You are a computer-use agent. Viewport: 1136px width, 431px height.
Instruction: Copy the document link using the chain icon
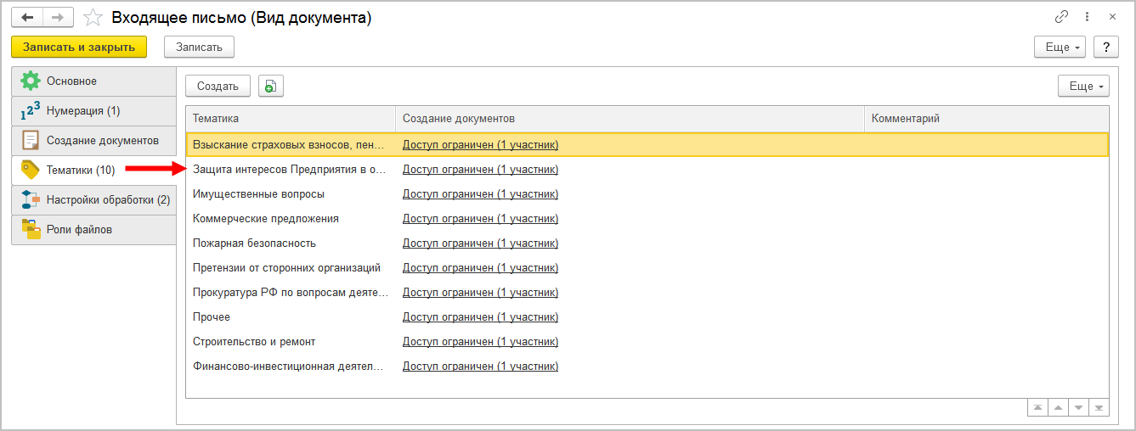1061,17
